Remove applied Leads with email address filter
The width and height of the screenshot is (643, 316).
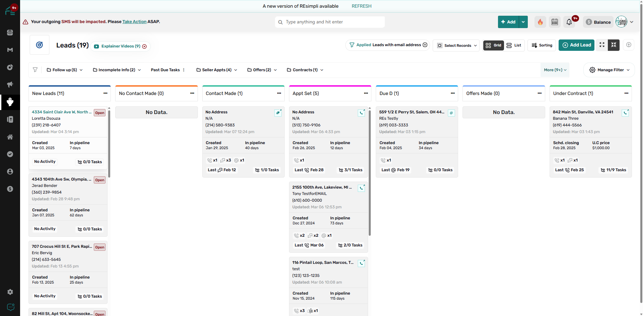tap(425, 45)
